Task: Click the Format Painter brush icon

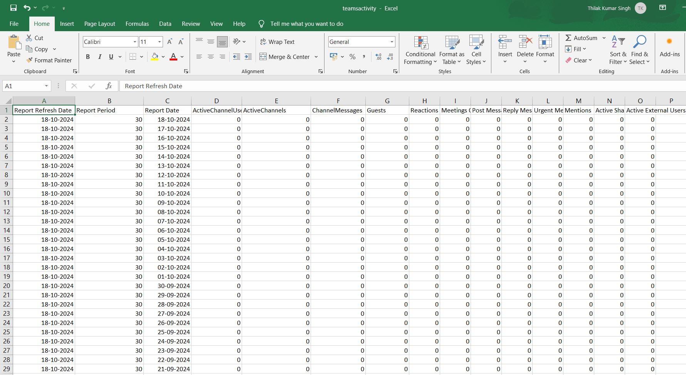Action: 29,60
